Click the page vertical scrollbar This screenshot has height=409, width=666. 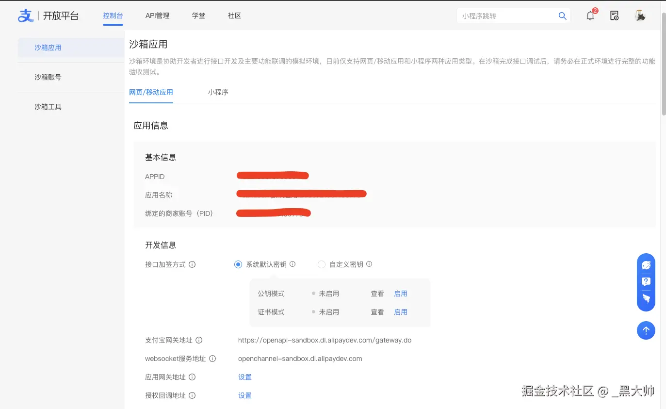coord(663,63)
